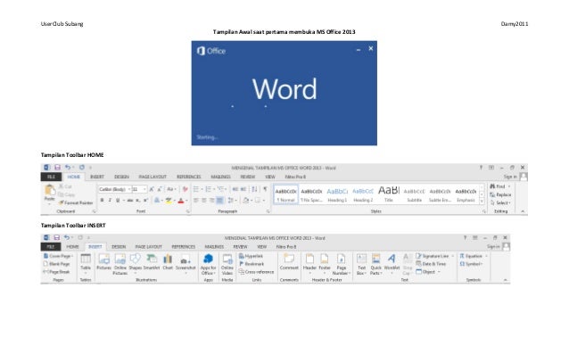Open the font size 11 dropdown
The image size is (569, 346).
pyautogui.click(x=144, y=189)
